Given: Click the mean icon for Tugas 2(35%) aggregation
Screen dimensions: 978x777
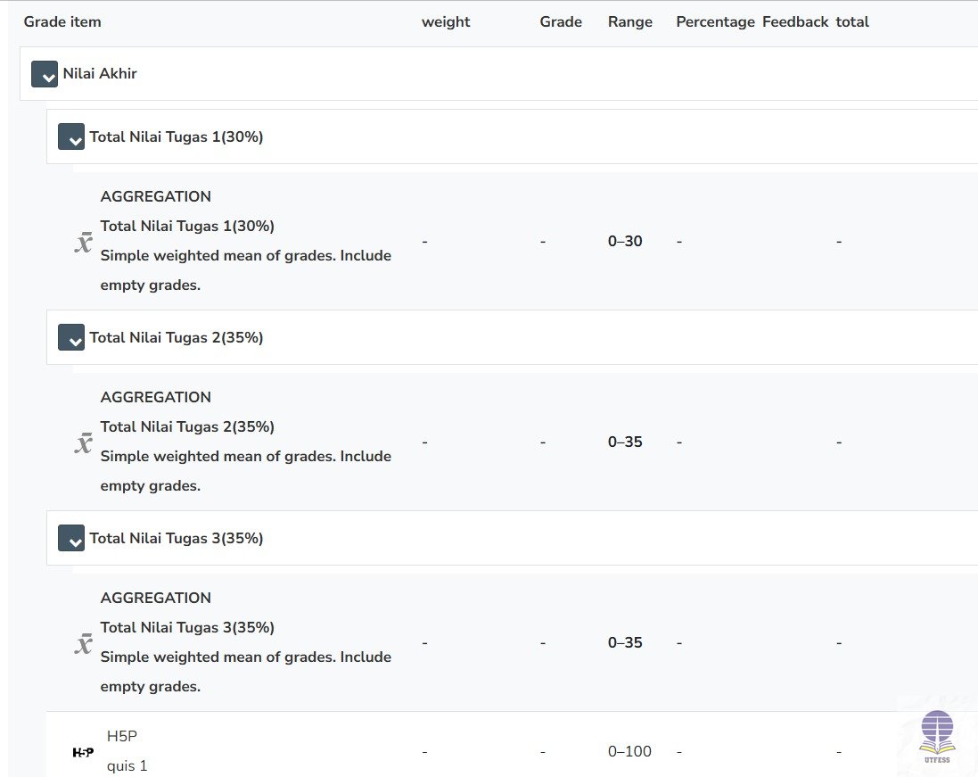Looking at the screenshot, I should 84,442.
